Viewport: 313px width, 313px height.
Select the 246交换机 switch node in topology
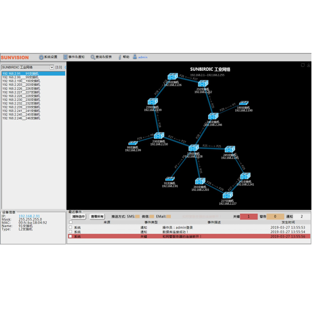pos(213,116)
